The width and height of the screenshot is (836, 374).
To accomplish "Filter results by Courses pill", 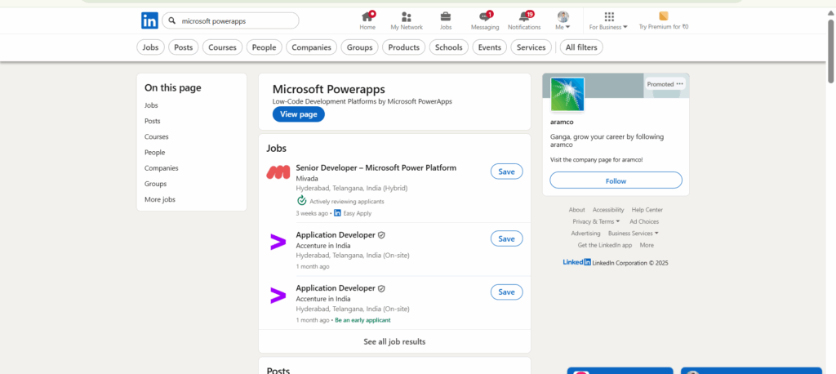I will 222,47.
